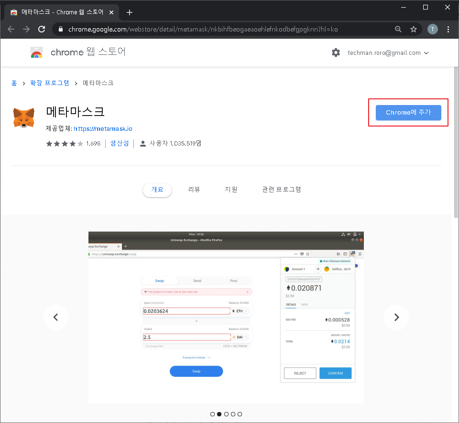Switch to the 리뷰 tab
The height and width of the screenshot is (423, 459).
(194, 190)
